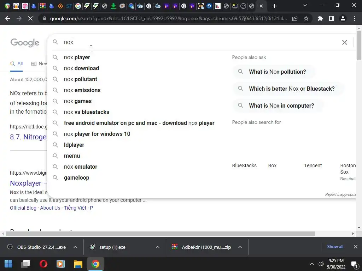Select the 'memu' suggestion
The height and width of the screenshot is (271, 362).
point(72,156)
